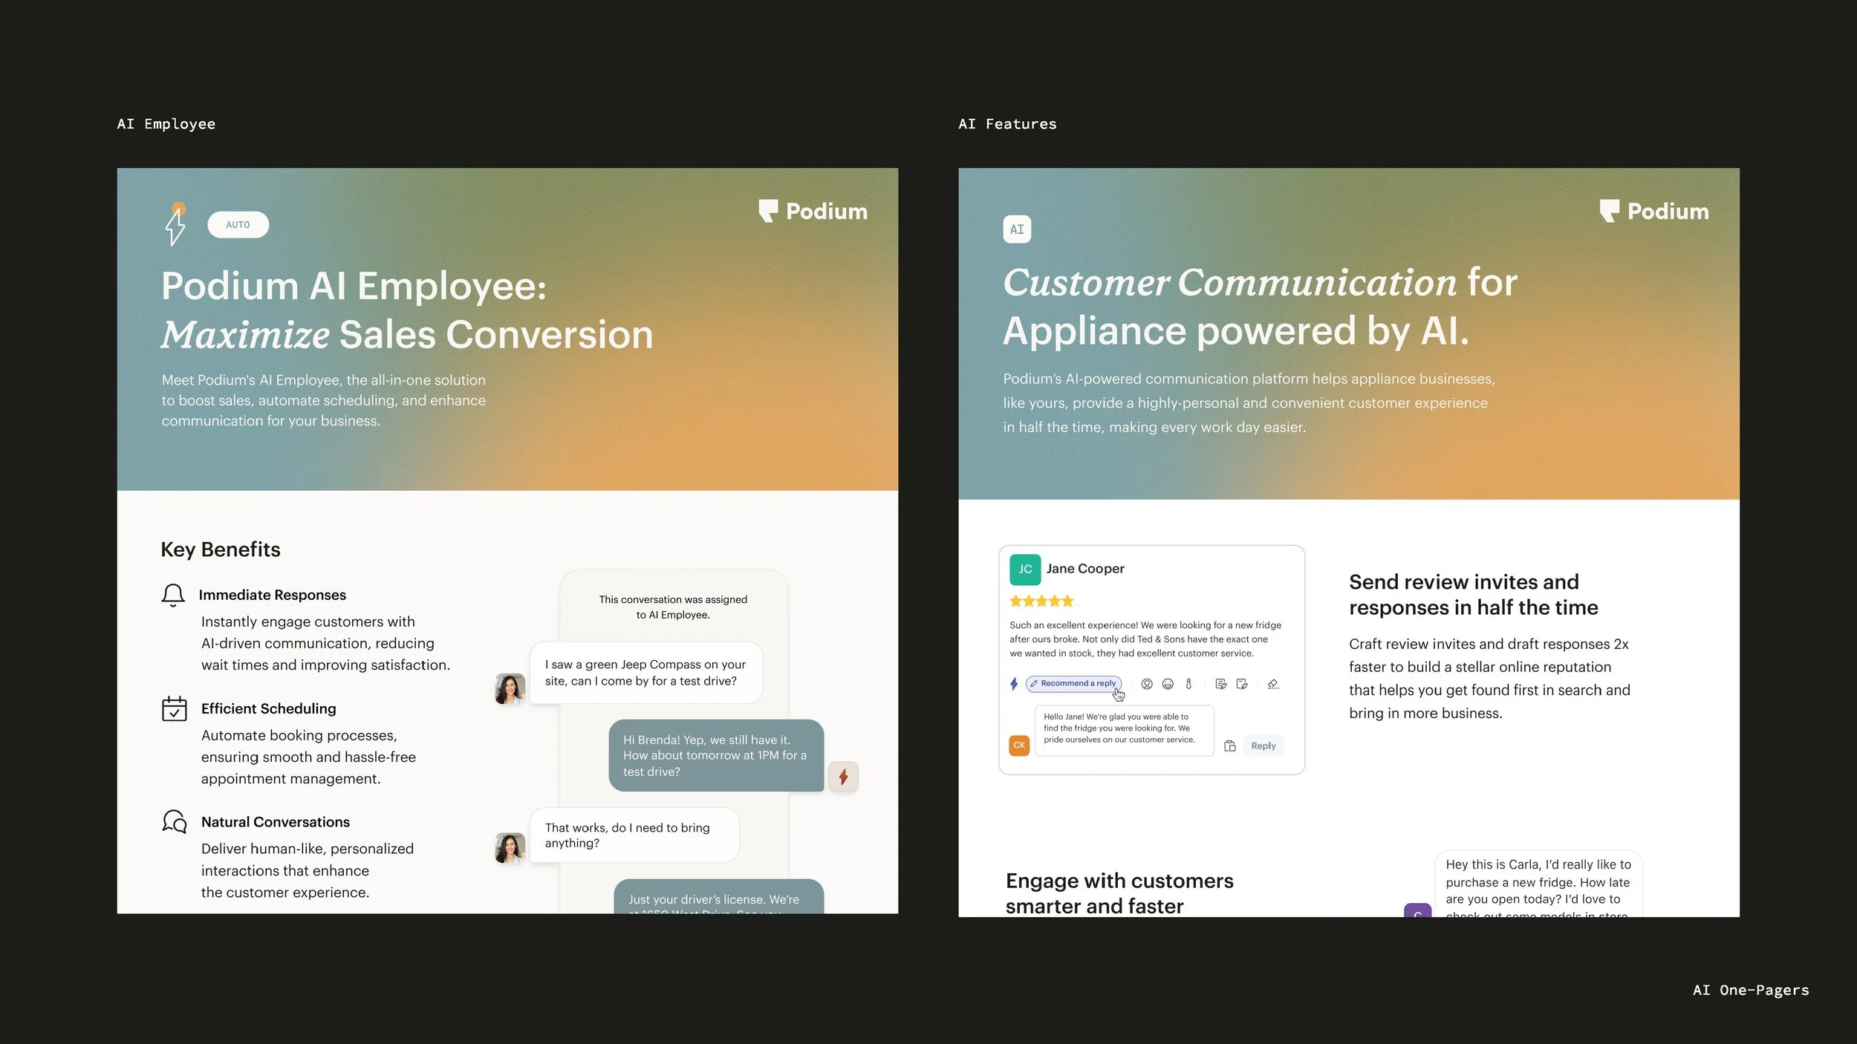Click the AUTO pill badge

coord(238,225)
